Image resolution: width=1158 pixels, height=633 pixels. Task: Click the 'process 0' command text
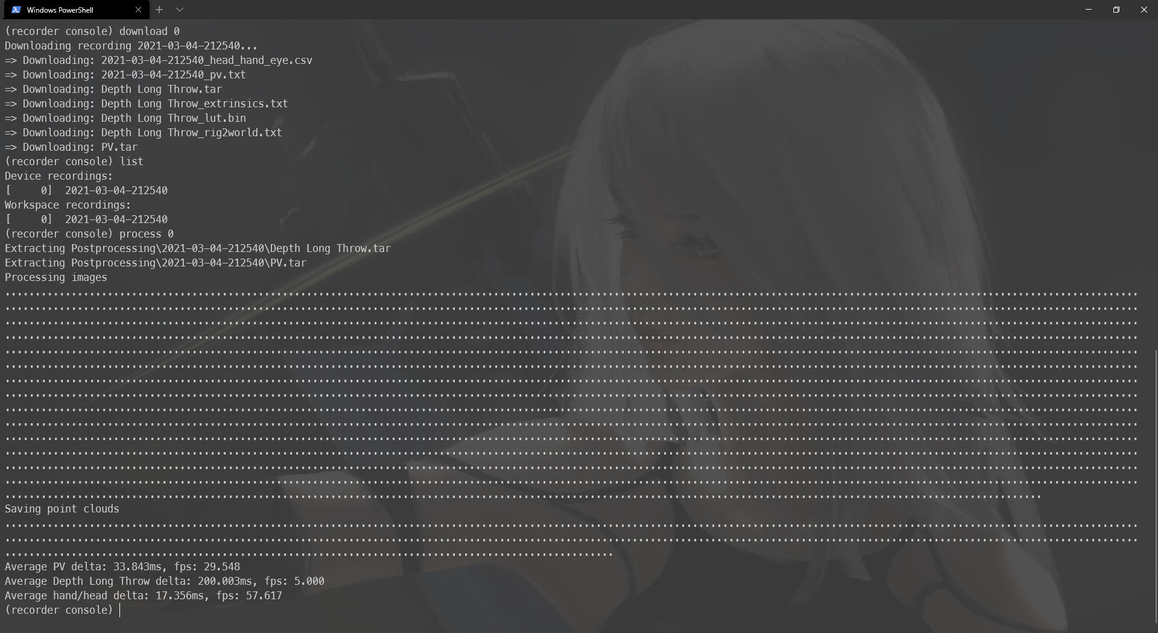click(x=146, y=234)
